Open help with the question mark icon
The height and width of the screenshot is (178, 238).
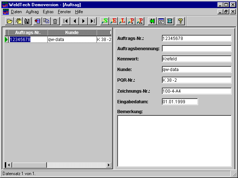tap(180, 21)
